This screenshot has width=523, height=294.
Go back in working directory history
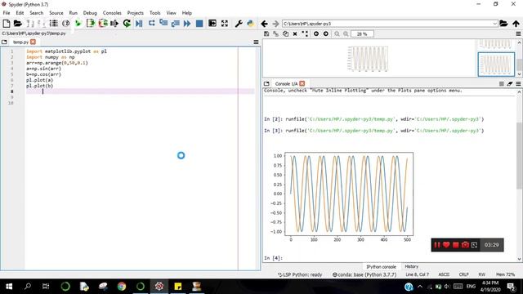coord(264,24)
